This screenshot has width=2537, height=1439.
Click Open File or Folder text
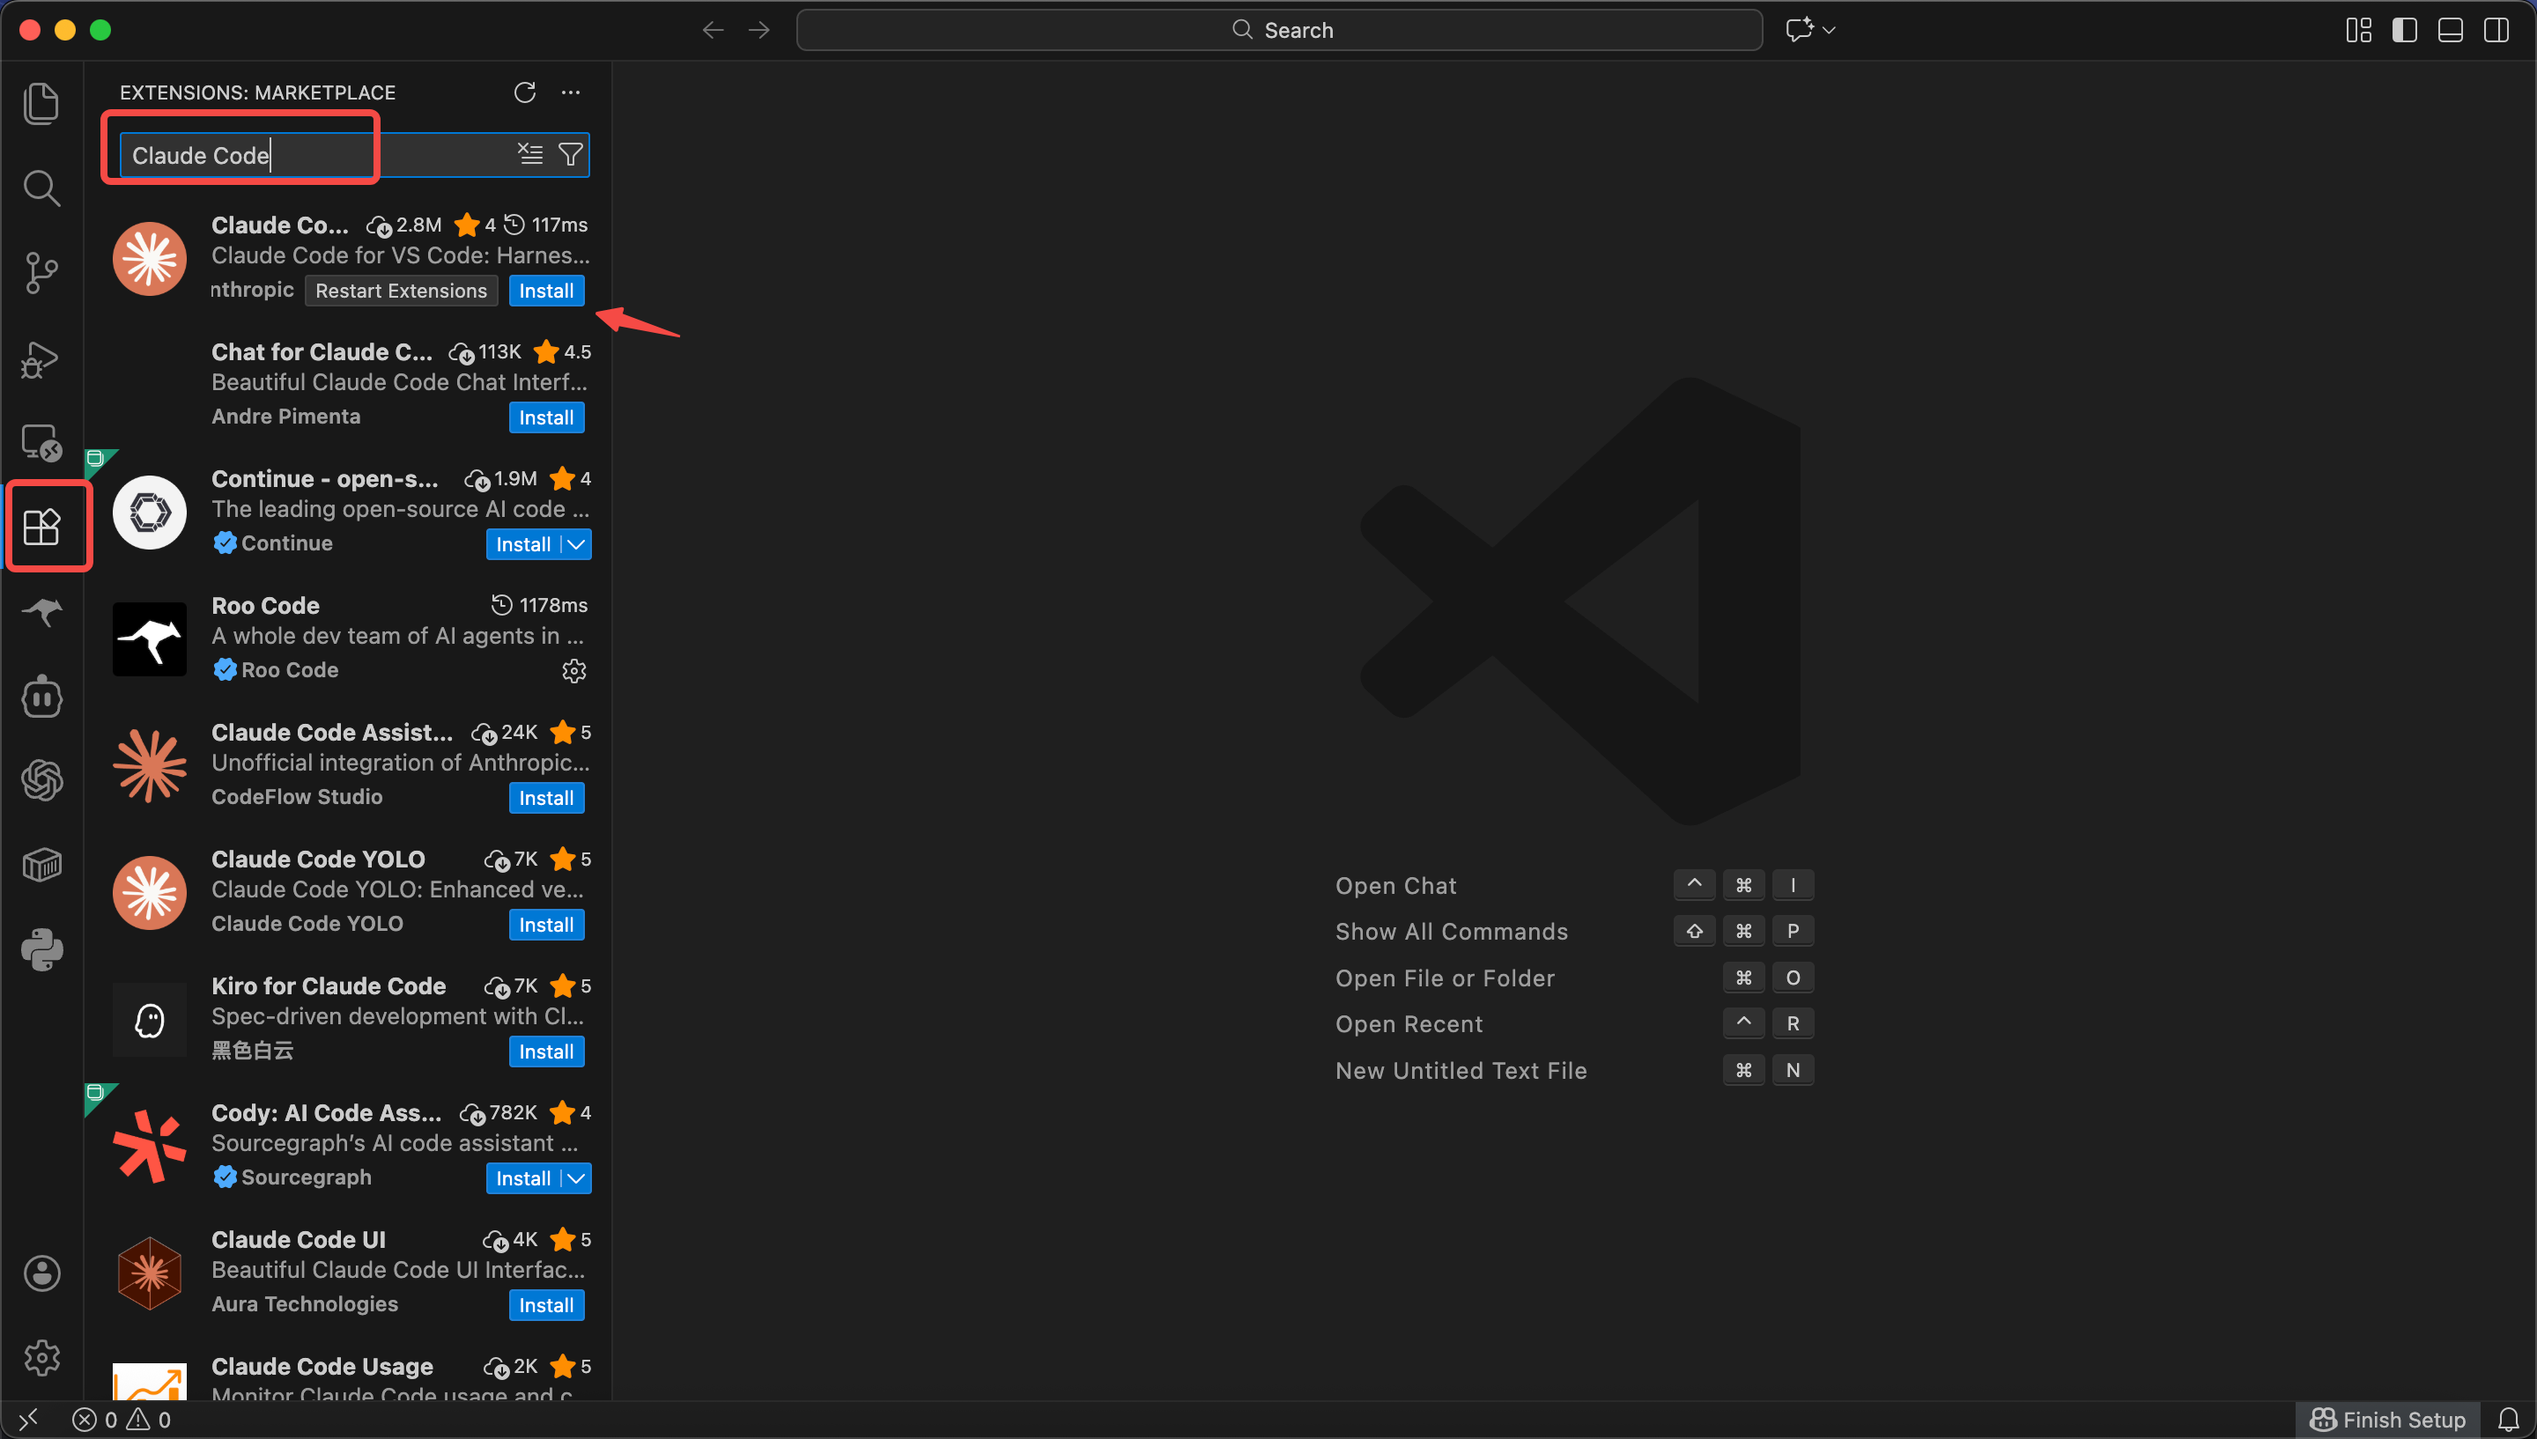1445,978
